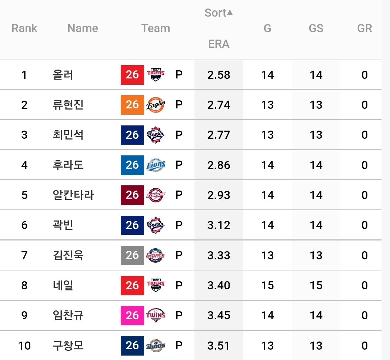Click the orange 26 badge for Eagles

click(x=132, y=105)
